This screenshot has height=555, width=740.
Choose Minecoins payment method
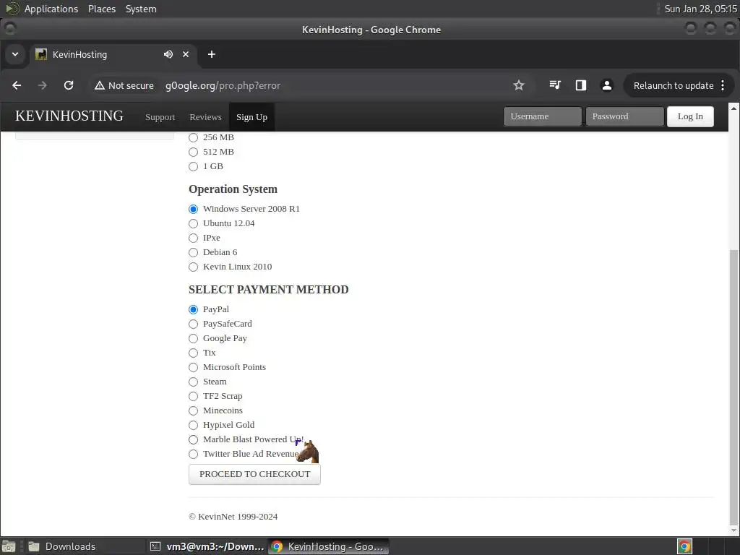pyautogui.click(x=193, y=410)
